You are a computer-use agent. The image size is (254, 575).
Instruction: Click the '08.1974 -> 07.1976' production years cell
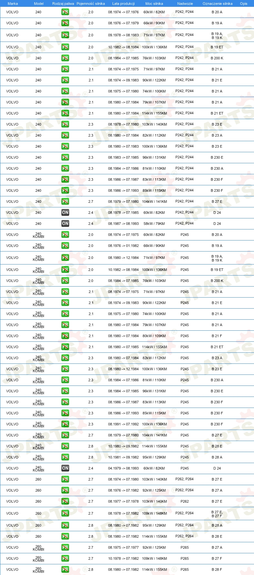(123, 12)
